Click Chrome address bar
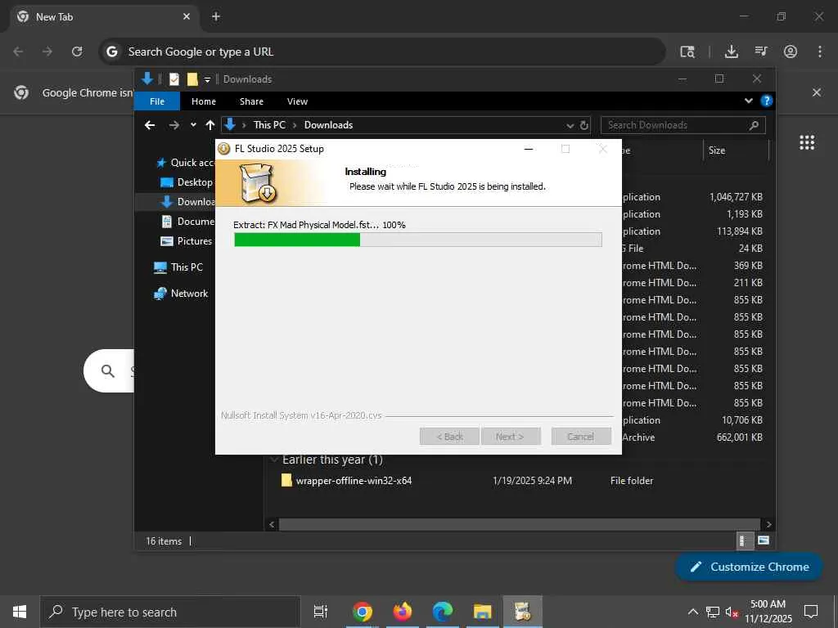This screenshot has height=628, width=838. pos(382,52)
